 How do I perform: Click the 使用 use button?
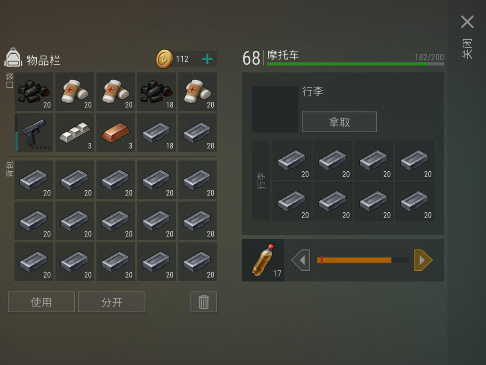[x=41, y=302]
